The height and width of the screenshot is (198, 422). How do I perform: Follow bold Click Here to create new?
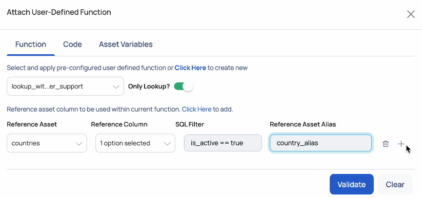click(190, 68)
